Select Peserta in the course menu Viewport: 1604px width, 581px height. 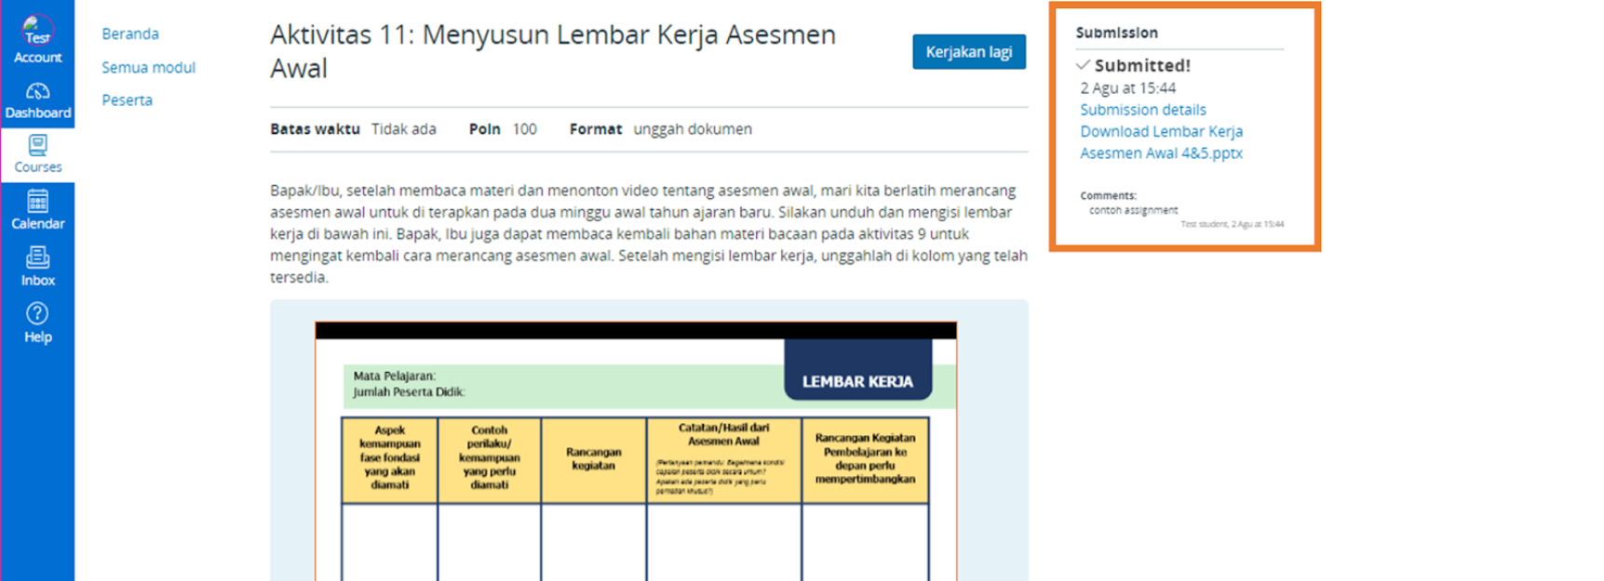pos(127,99)
